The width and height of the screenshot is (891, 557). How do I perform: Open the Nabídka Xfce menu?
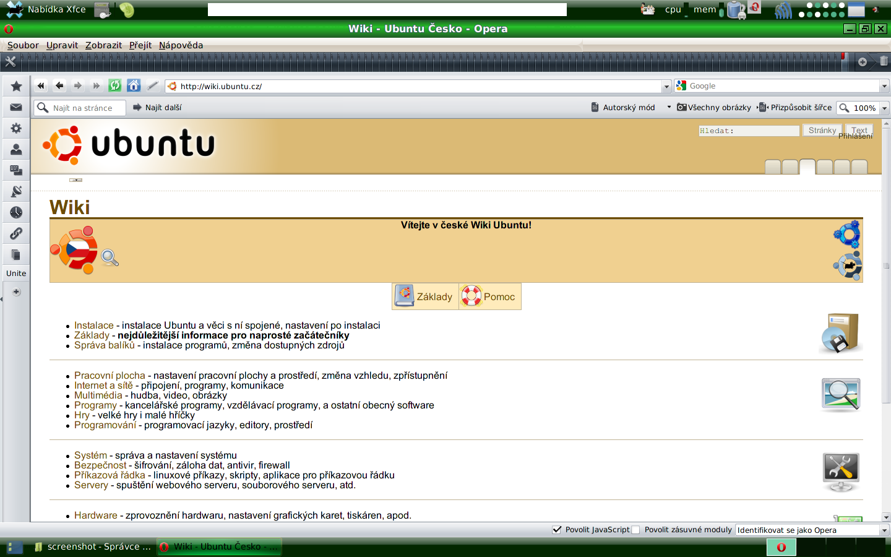45,9
